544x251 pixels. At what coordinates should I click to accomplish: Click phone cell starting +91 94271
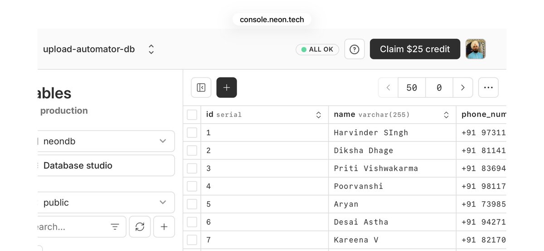pos(481,222)
